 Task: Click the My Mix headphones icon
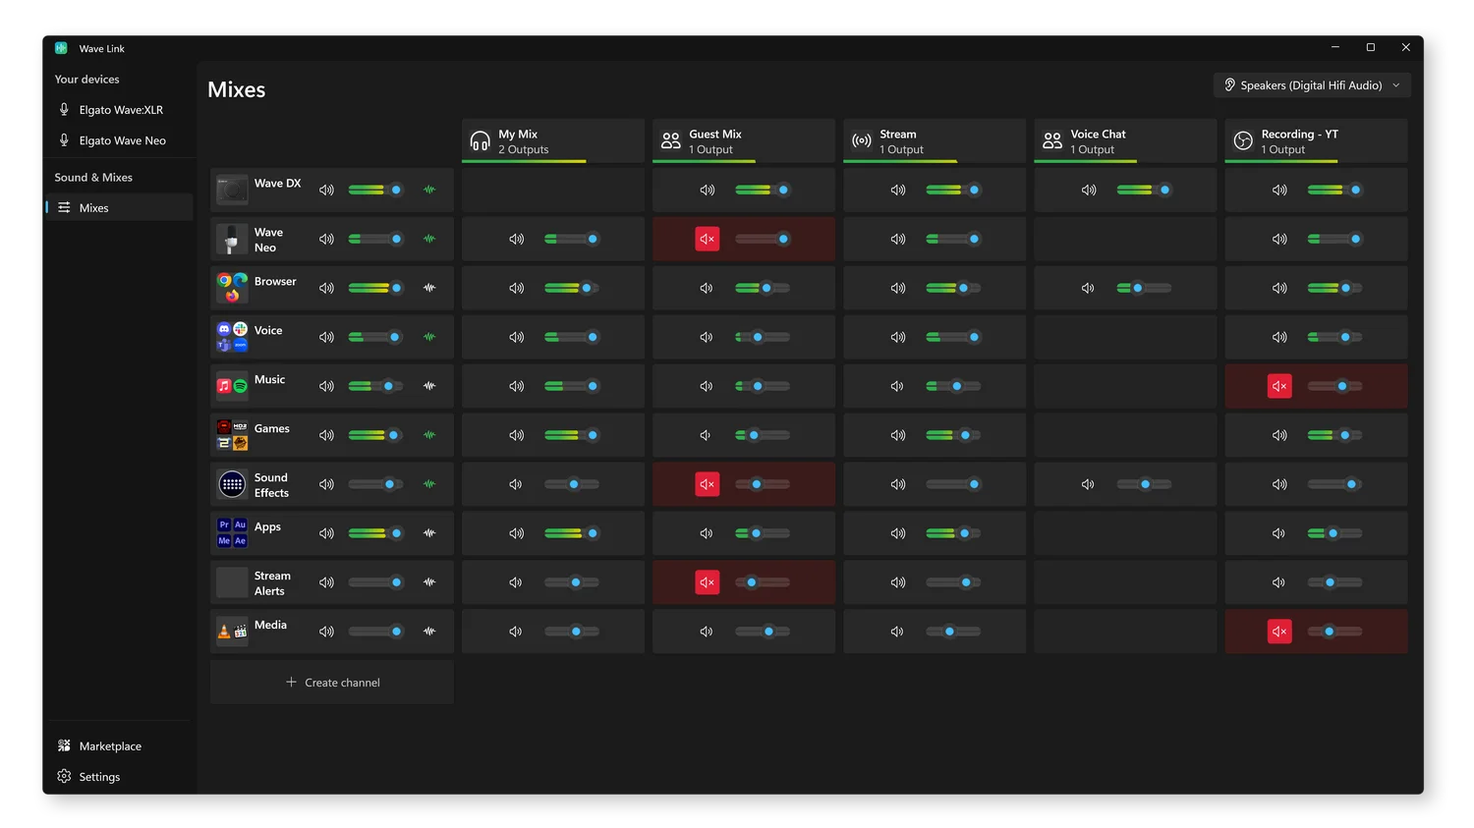tap(479, 140)
